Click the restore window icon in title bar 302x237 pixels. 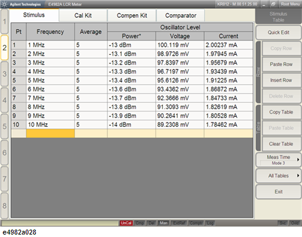[273, 4]
